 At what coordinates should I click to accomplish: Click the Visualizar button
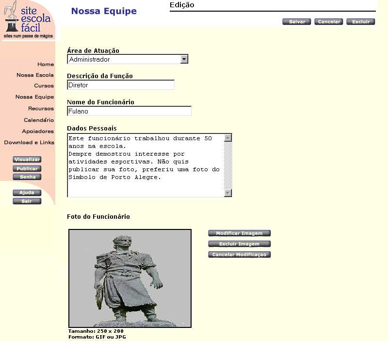coord(27,160)
